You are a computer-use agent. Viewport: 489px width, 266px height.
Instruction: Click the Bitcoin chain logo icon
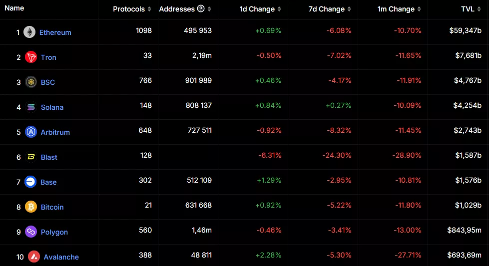31,207
